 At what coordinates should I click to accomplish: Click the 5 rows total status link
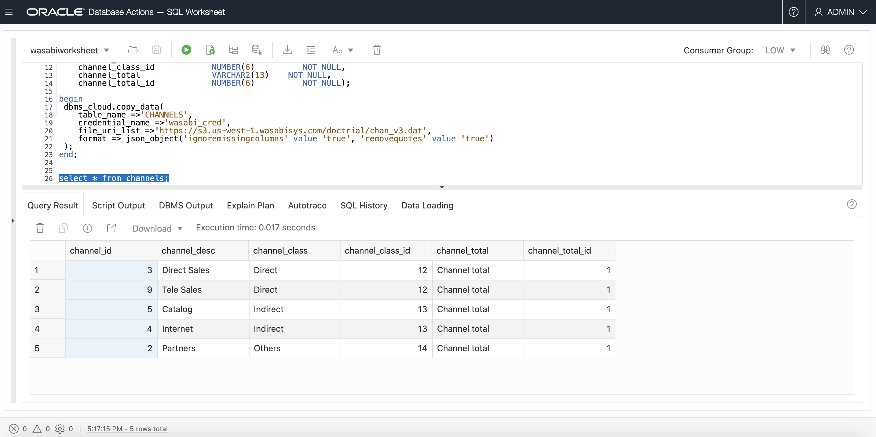click(127, 428)
